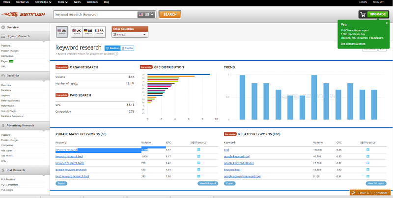Open Contact Us in top navigation
393x198 pixels.
pyautogui.click(x=22, y=2)
